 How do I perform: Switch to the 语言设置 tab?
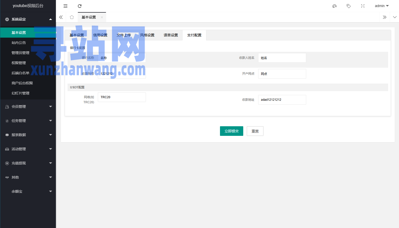coord(171,35)
